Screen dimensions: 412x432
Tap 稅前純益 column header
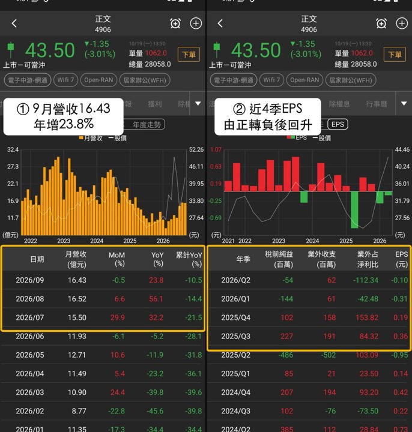click(x=279, y=259)
